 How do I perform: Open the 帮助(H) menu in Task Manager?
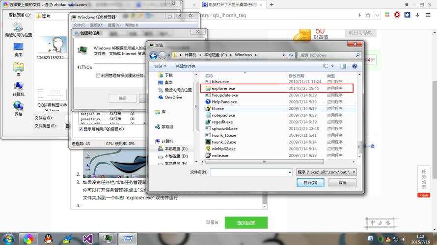coord(132,25)
